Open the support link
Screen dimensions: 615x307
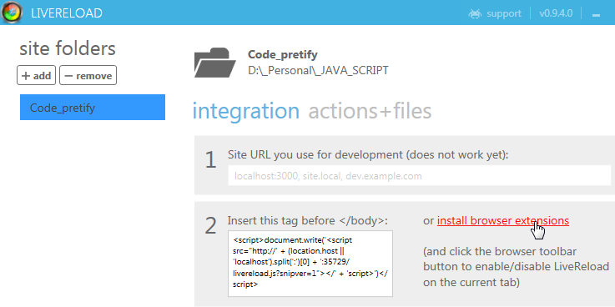click(504, 13)
